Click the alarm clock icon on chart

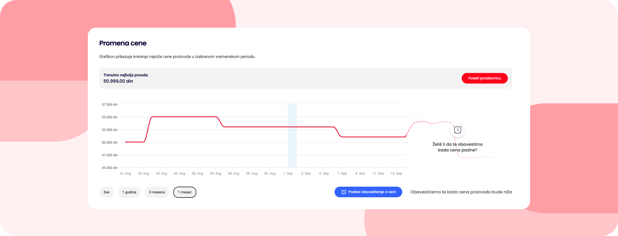coord(457,130)
